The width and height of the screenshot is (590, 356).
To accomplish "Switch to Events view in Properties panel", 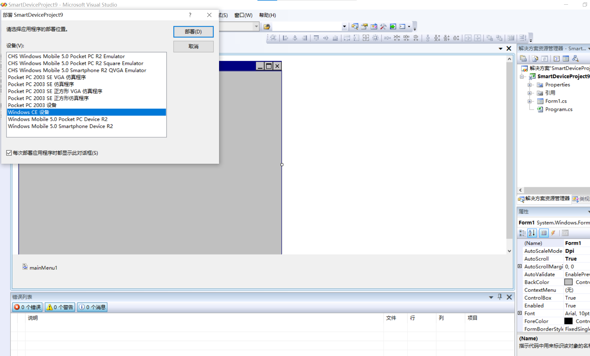I will coord(553,233).
